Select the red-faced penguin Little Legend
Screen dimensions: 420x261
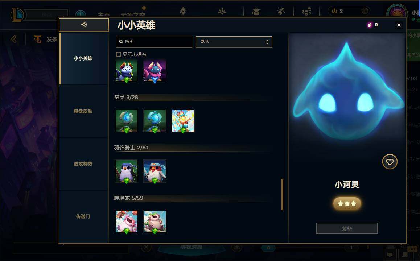point(155,171)
